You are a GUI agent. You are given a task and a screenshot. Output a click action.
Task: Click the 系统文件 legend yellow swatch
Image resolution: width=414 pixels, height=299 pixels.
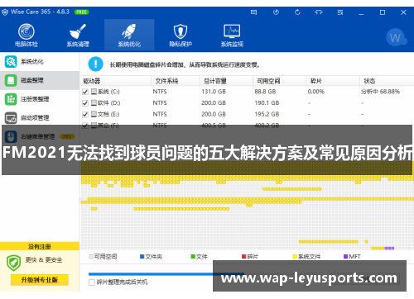click(295, 257)
